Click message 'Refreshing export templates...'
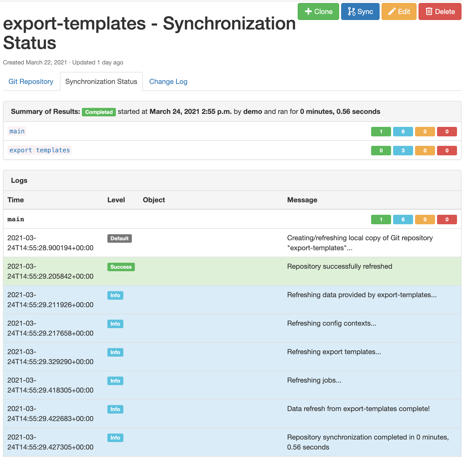 (334, 352)
